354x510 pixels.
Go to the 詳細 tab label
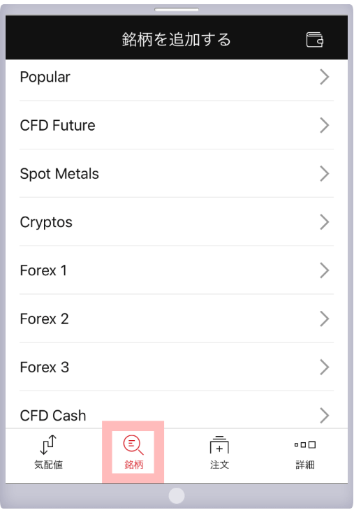point(305,465)
